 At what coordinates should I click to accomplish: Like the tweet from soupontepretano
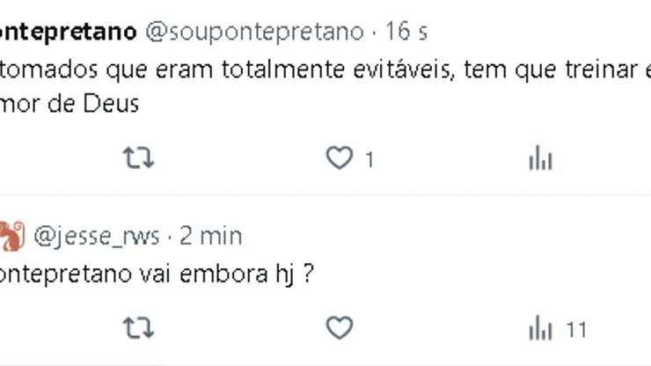(x=339, y=159)
